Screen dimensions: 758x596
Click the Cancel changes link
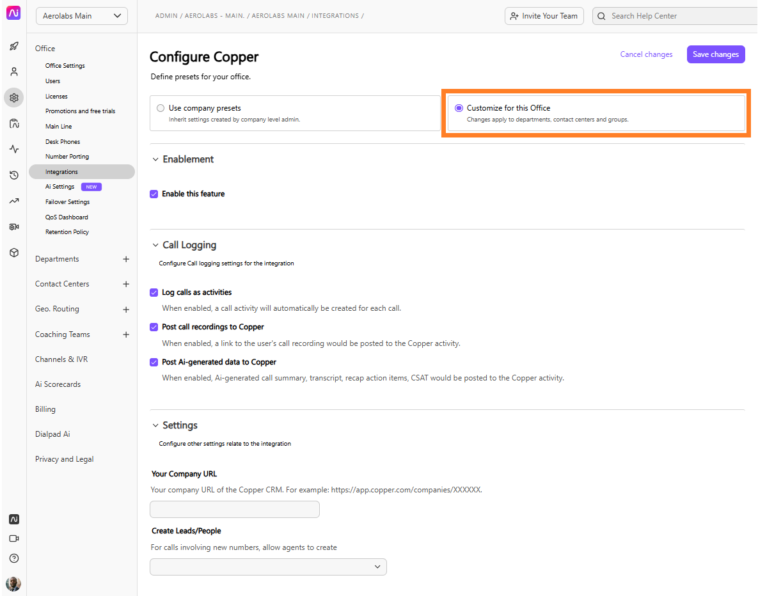click(646, 54)
